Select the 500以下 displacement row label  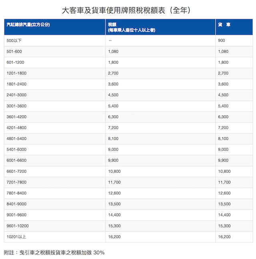pyautogui.click(x=14, y=41)
